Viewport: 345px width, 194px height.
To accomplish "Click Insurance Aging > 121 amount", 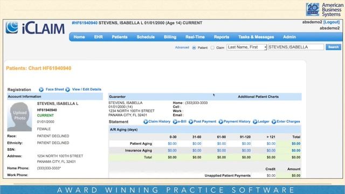I will [271, 150].
